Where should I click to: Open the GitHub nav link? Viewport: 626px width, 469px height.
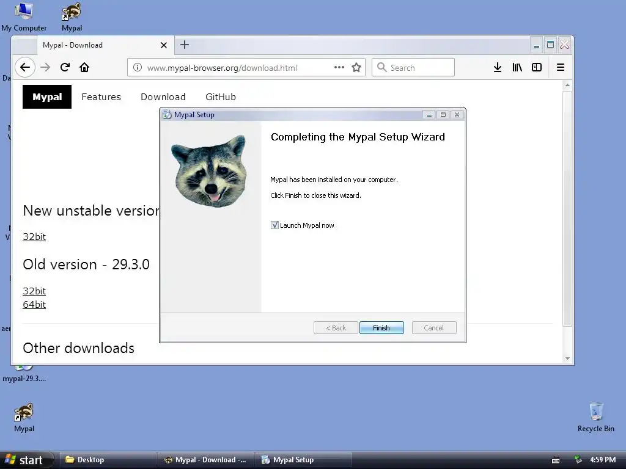[x=220, y=97]
